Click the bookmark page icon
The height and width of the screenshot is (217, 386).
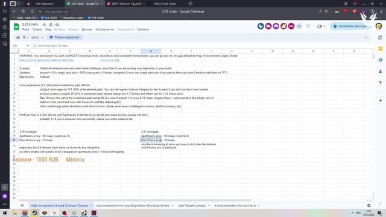click(x=326, y=11)
